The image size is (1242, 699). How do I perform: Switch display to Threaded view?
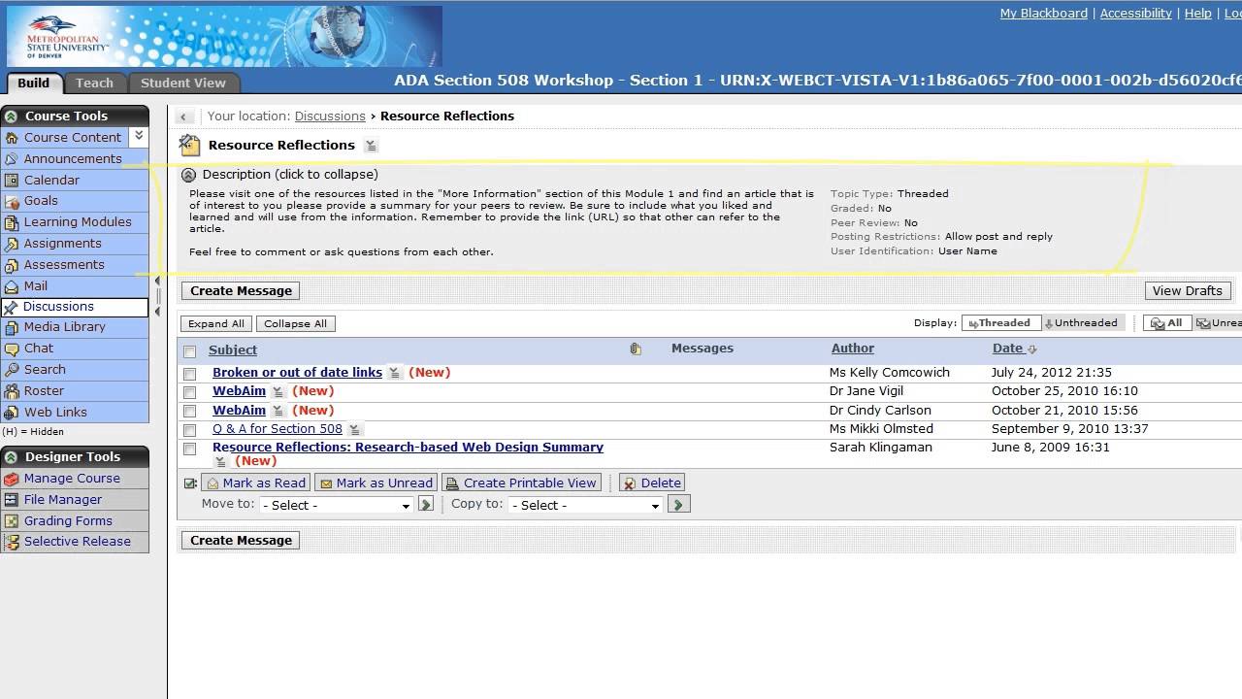pyautogui.click(x=1000, y=323)
